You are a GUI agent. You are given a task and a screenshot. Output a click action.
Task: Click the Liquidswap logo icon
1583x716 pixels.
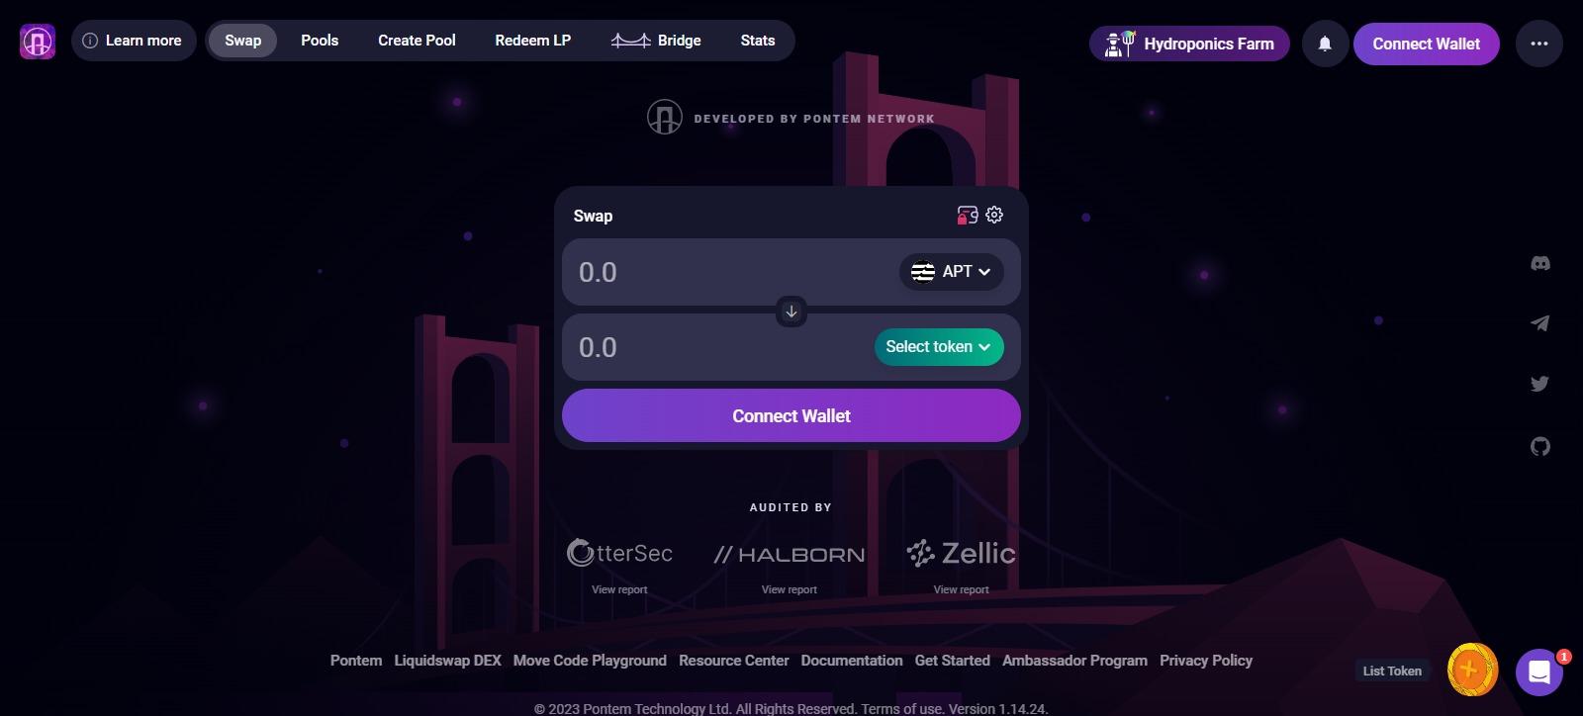pyautogui.click(x=38, y=42)
